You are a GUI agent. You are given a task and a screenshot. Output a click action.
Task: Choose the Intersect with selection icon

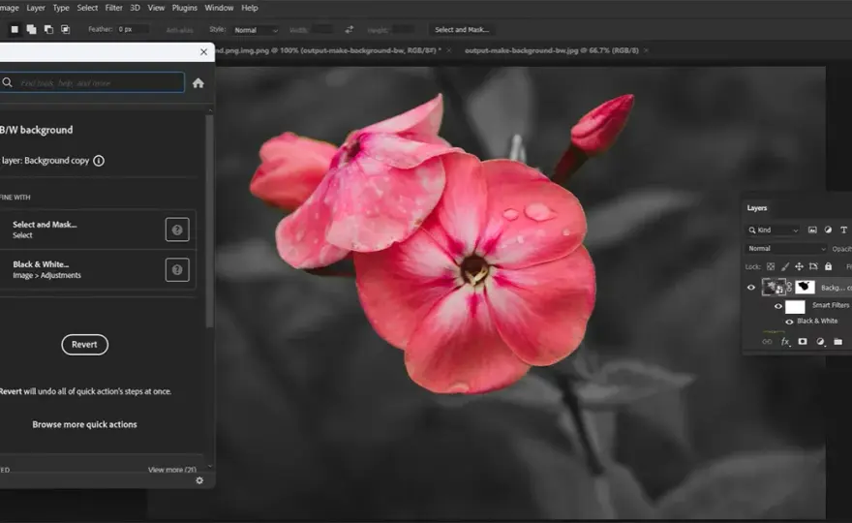65,29
